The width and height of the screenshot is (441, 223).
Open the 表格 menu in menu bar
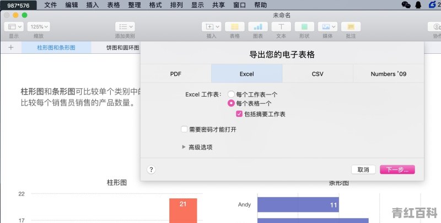click(x=114, y=5)
